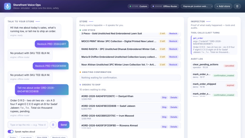
Task: Click the expired status badge
Action: 230,85
